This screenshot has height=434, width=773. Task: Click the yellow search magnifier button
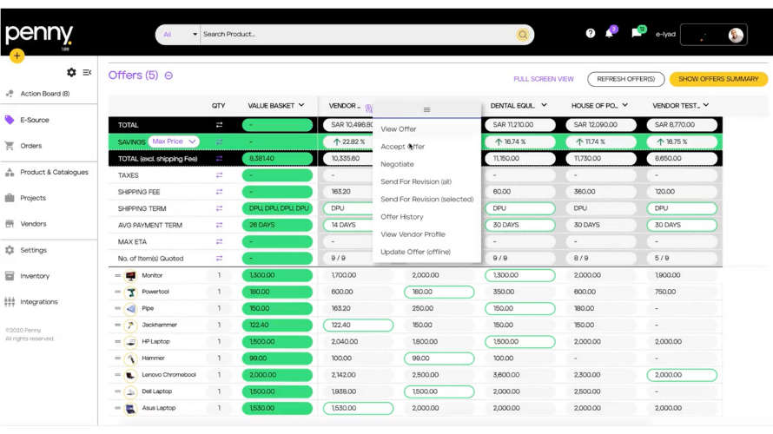click(523, 35)
